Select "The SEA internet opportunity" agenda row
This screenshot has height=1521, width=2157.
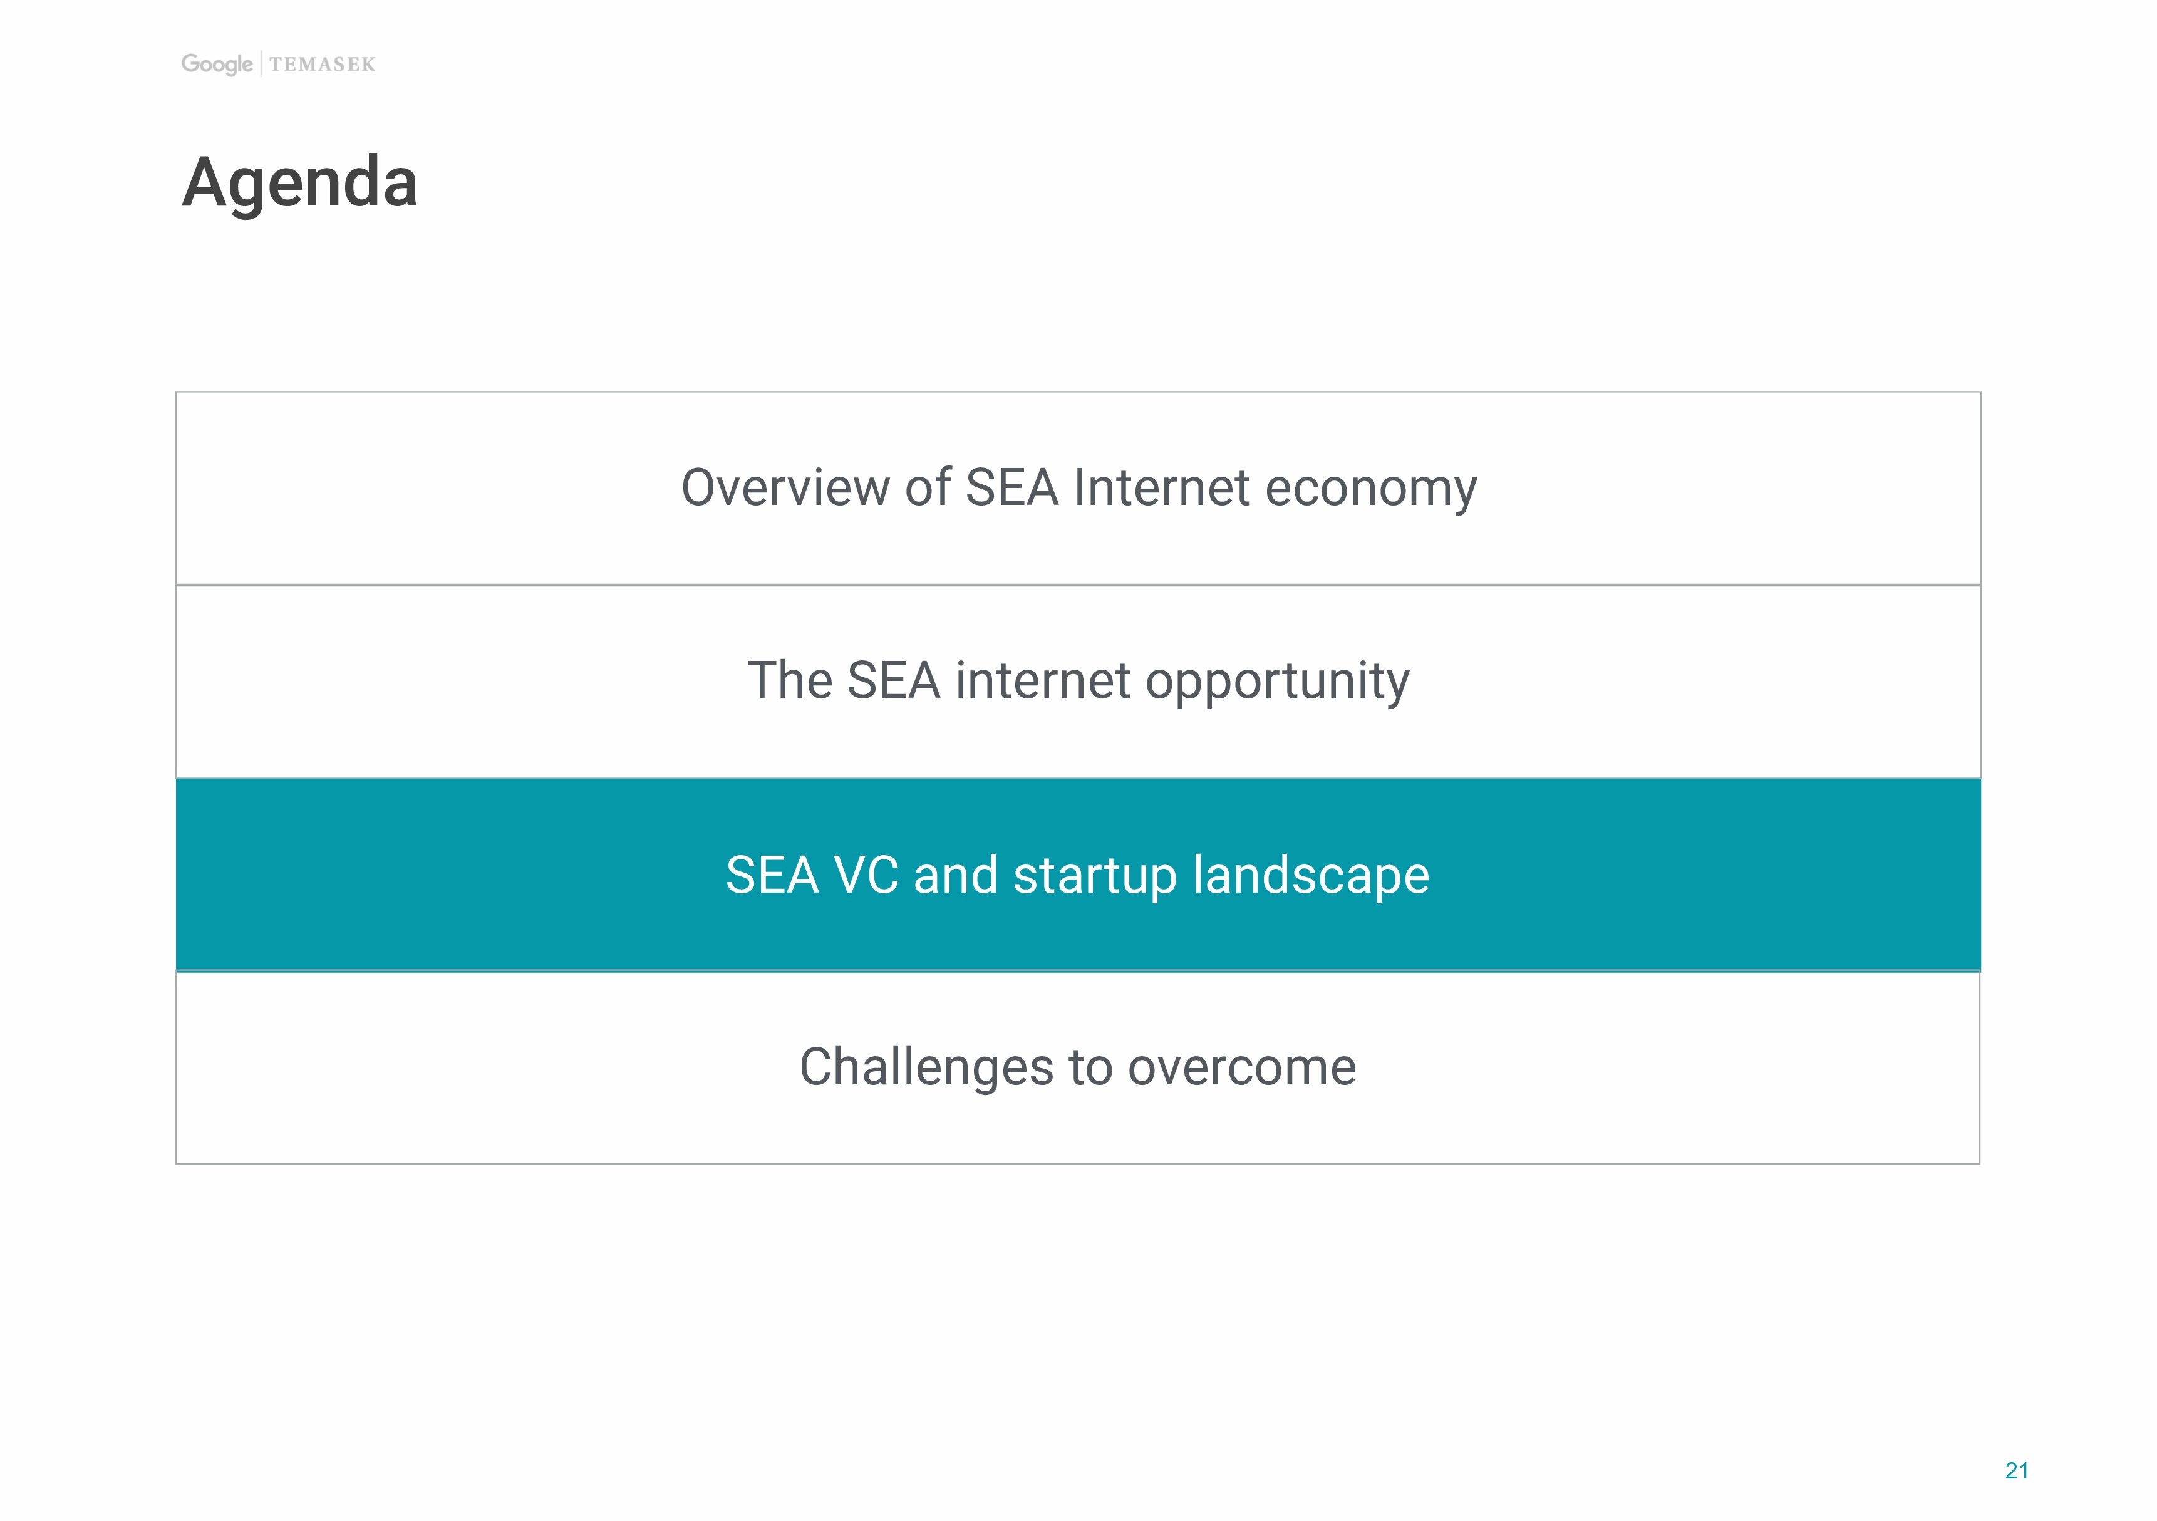[1077, 680]
